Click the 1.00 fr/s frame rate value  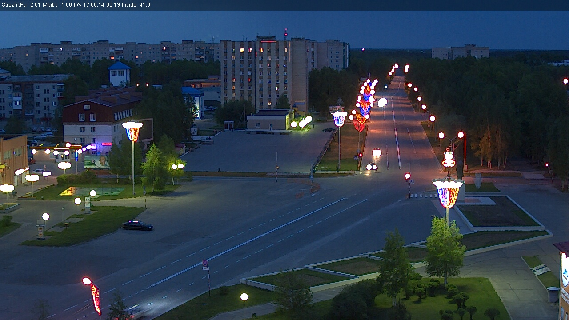(x=72, y=5)
